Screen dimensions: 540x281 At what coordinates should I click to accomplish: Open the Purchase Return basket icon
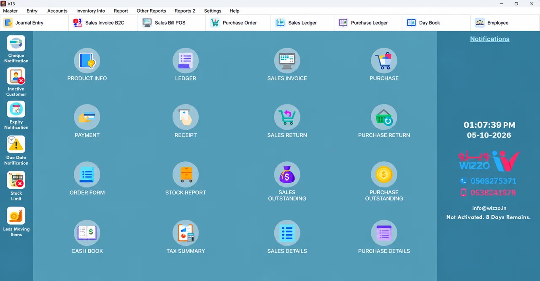click(384, 117)
